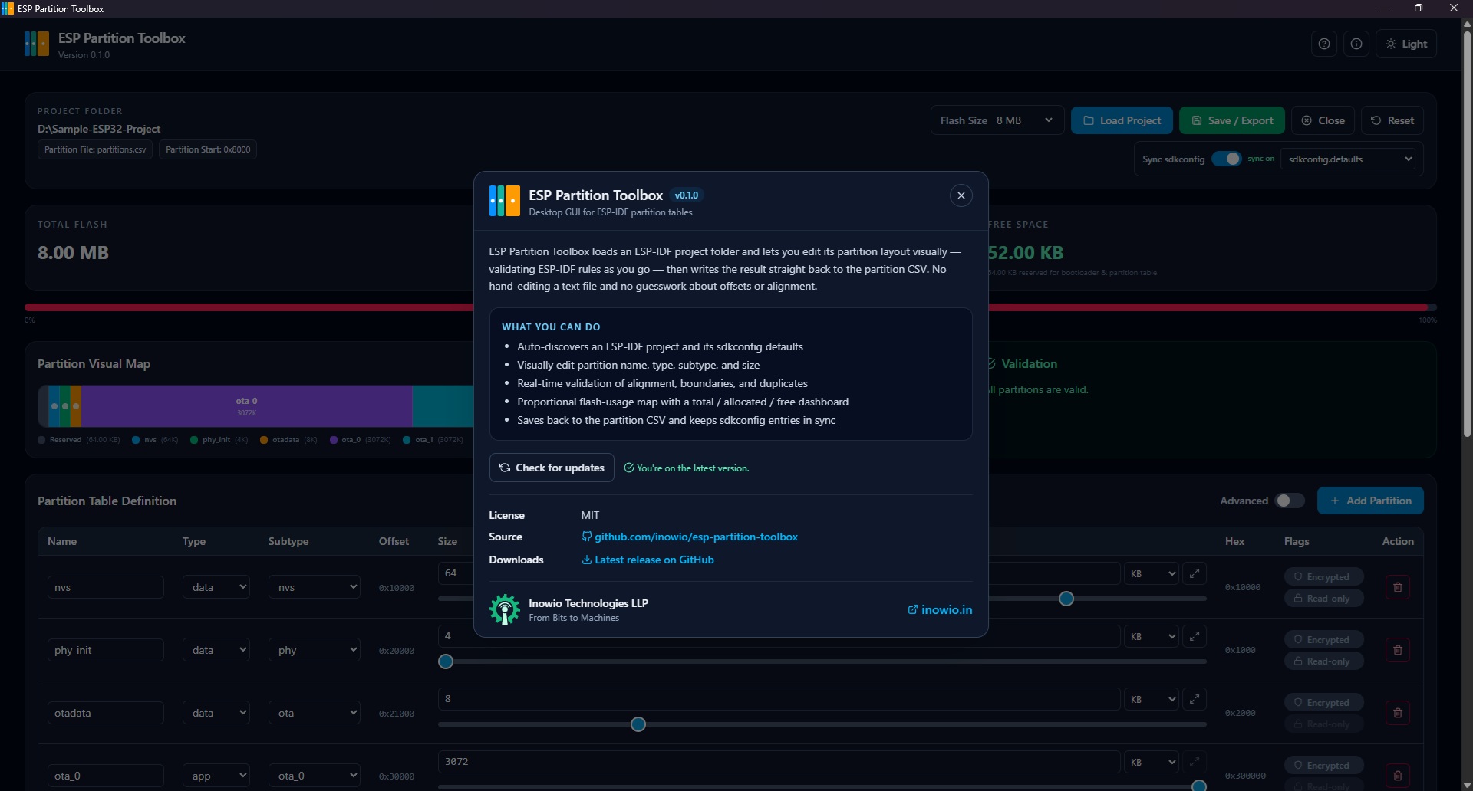Click Check for updates button
1473x791 pixels.
[x=552, y=468]
